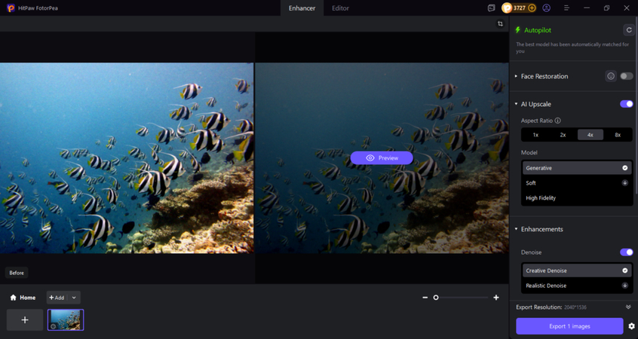
Task: Click the crop tool icon
Action: point(500,24)
